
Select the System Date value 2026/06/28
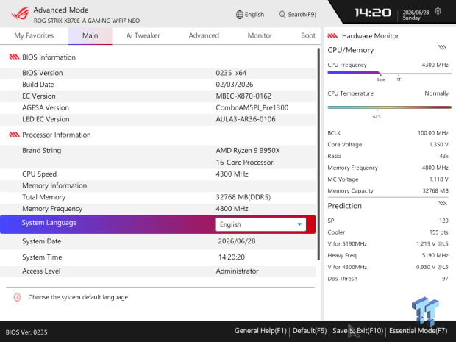coord(237,241)
